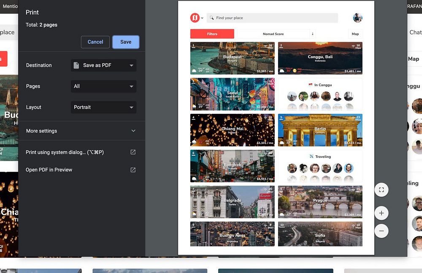The image size is (422, 273).
Task: Click the red Nomad List logo in preview
Action: (195, 18)
